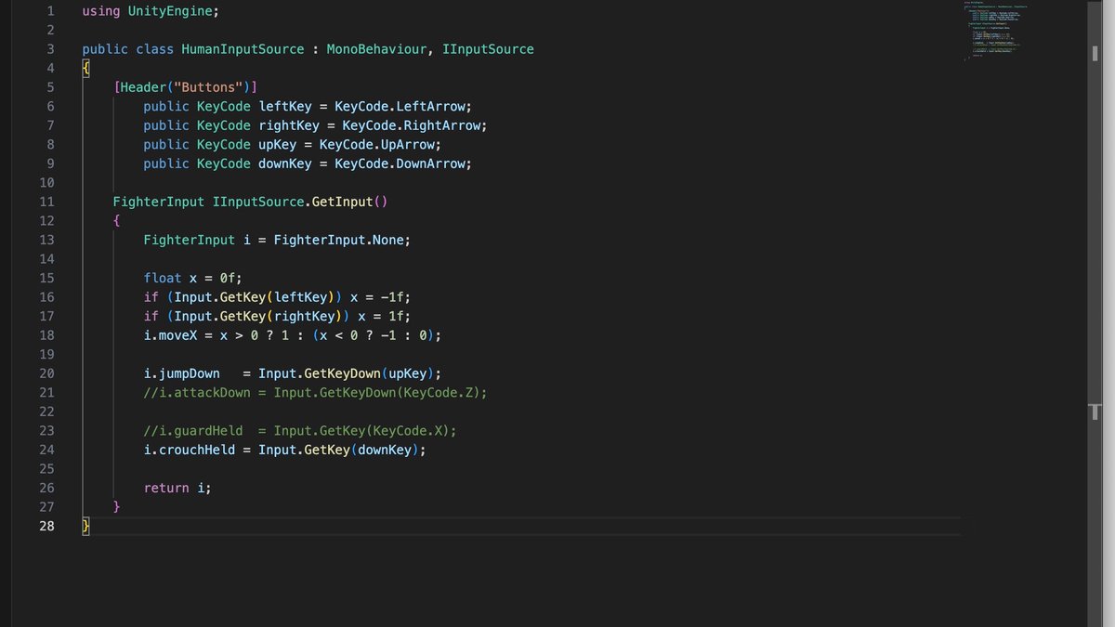Click line number 1 in the gutter

click(x=50, y=11)
